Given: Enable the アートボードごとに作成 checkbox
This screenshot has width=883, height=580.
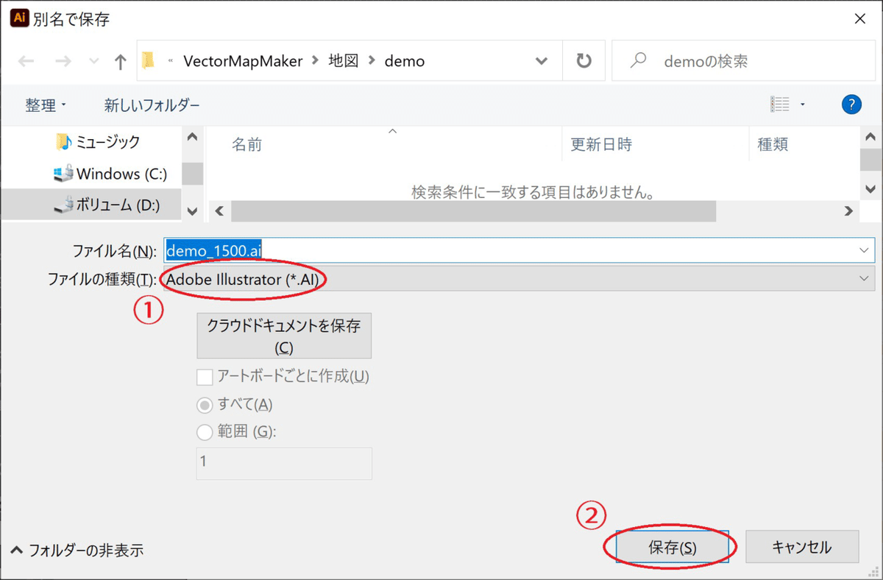Looking at the screenshot, I should click(205, 377).
